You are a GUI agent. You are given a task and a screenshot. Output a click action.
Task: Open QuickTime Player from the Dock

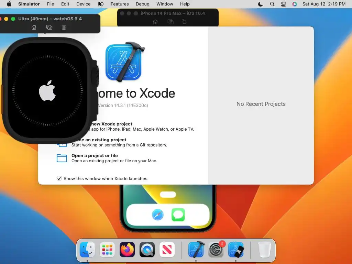click(x=147, y=250)
